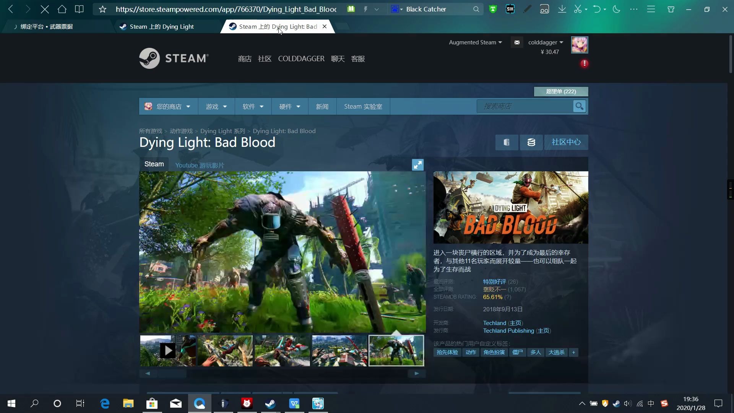
Task: Toggle night mode moon icon
Action: pyautogui.click(x=616, y=9)
